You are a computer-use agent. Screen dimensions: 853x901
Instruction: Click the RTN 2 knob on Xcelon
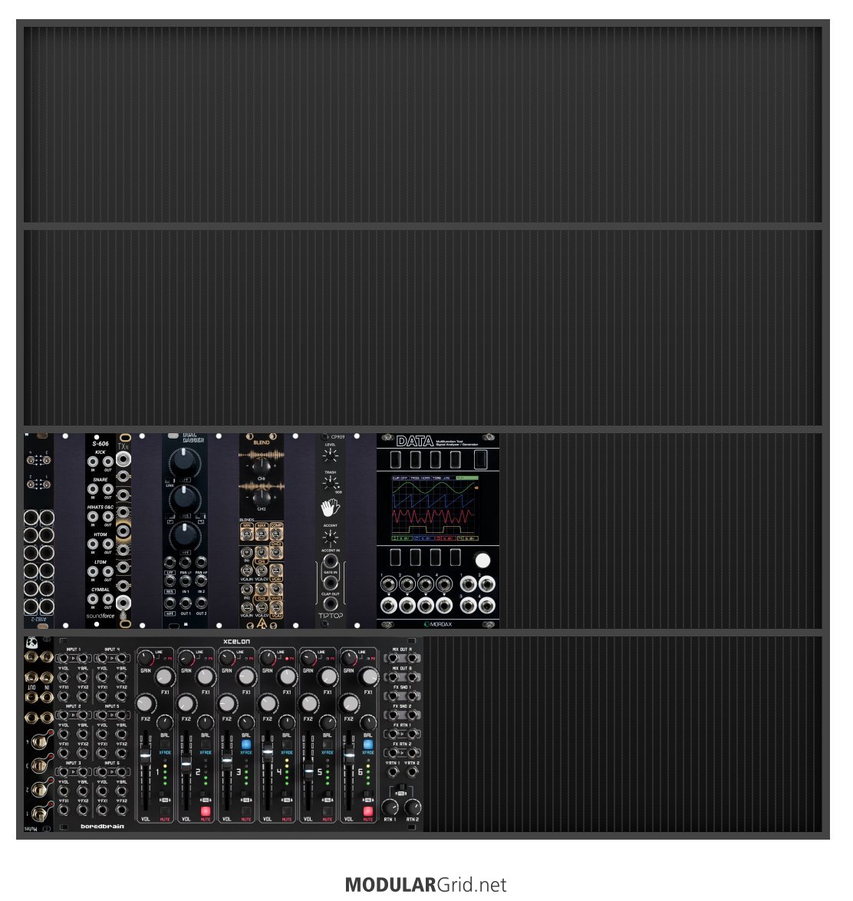point(413,807)
